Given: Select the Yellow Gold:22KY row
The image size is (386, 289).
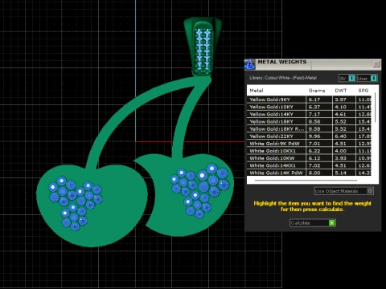Looking at the screenshot, I should (x=309, y=136).
